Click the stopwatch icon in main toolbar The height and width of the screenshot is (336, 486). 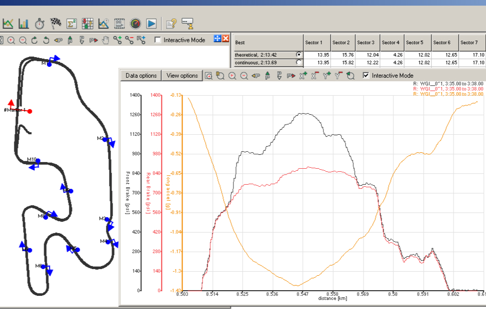[x=40, y=23]
